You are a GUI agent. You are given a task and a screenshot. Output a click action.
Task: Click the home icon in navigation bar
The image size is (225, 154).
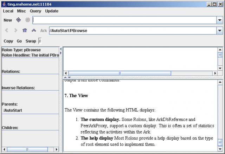pos(25,31)
